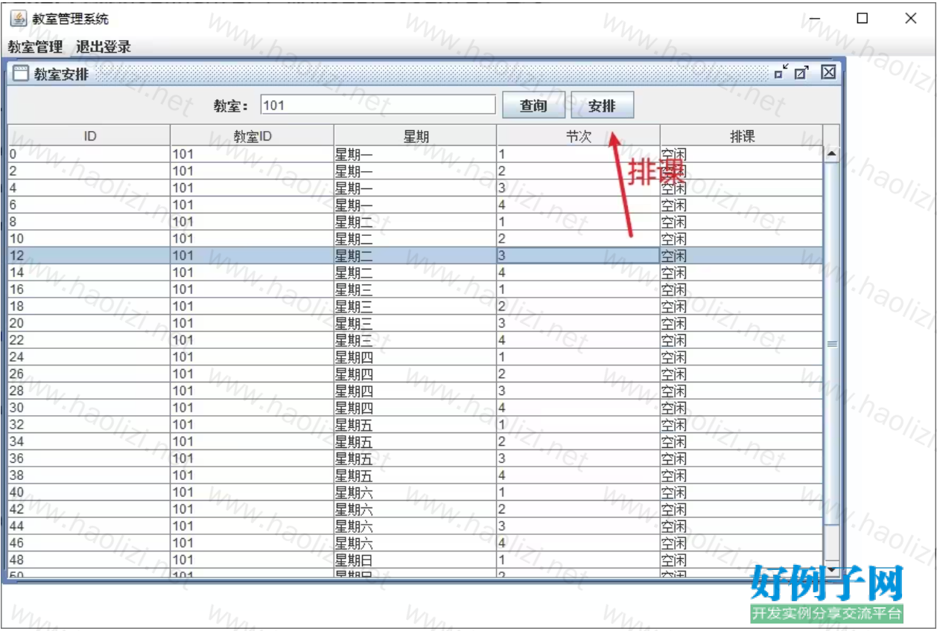Click the 排课 column header

point(742,136)
